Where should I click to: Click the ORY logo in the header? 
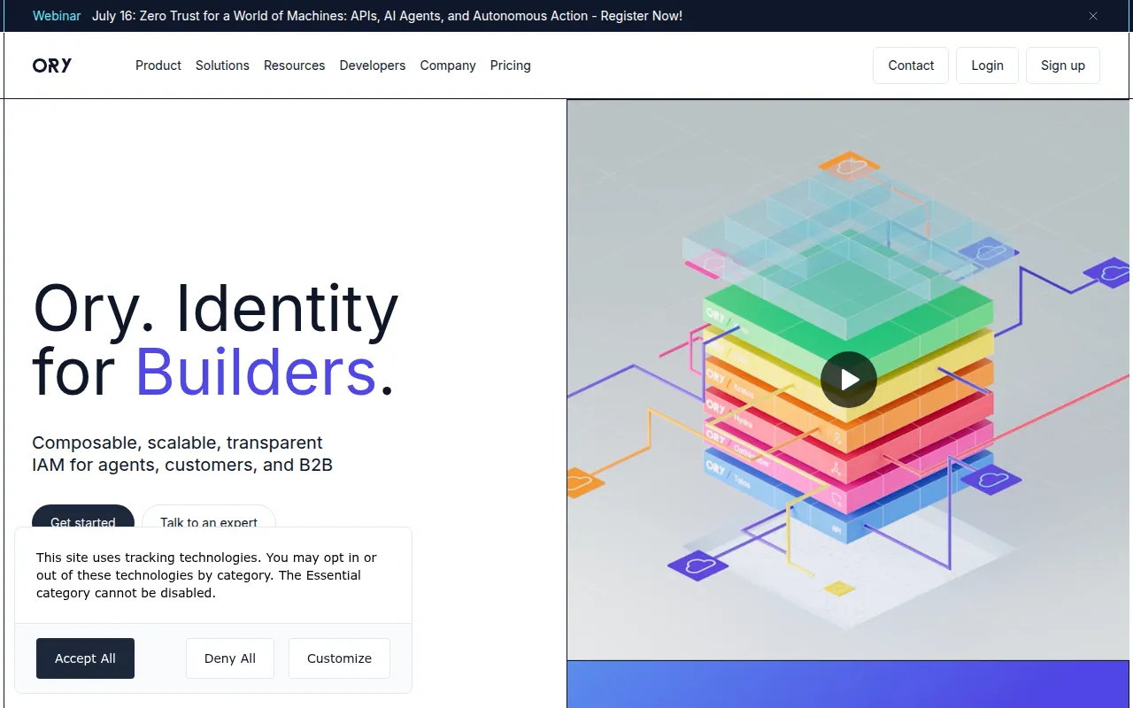[x=52, y=65]
